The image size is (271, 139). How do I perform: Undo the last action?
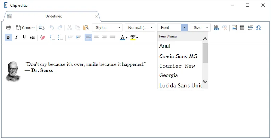(52, 28)
